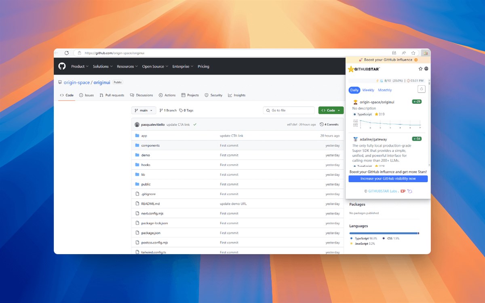Open the main branch dropdown
The height and width of the screenshot is (303, 485).
(x=143, y=110)
